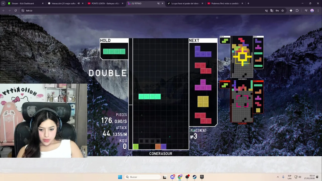Image resolution: width=322 pixels, height=181 pixels.
Task: Open the extension icon beside the bookmark star
Action: pos(291,11)
